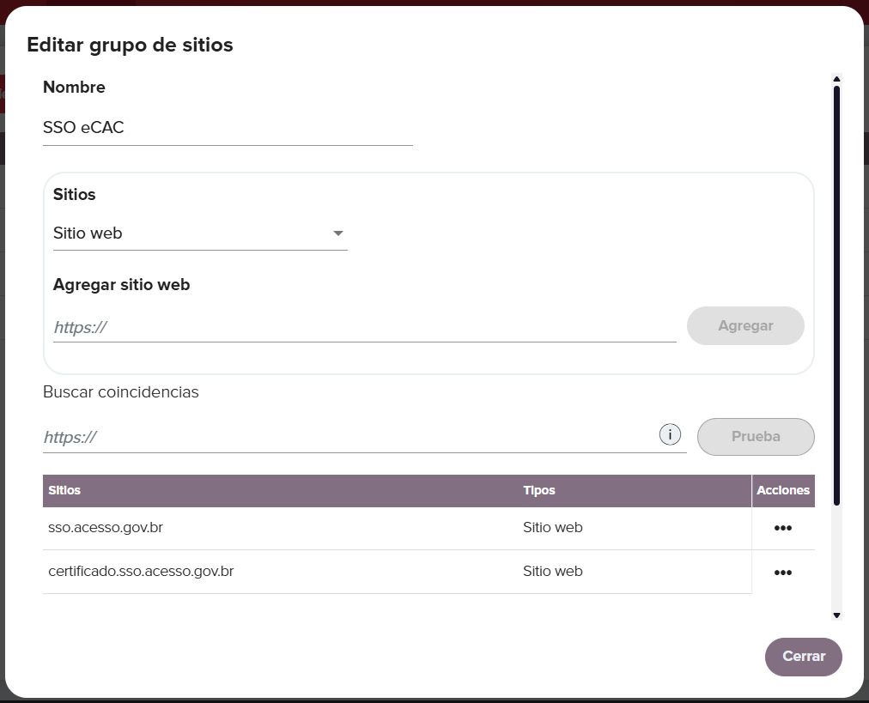This screenshot has width=869, height=703.
Task: Click the Agregar button
Action: [745, 325]
